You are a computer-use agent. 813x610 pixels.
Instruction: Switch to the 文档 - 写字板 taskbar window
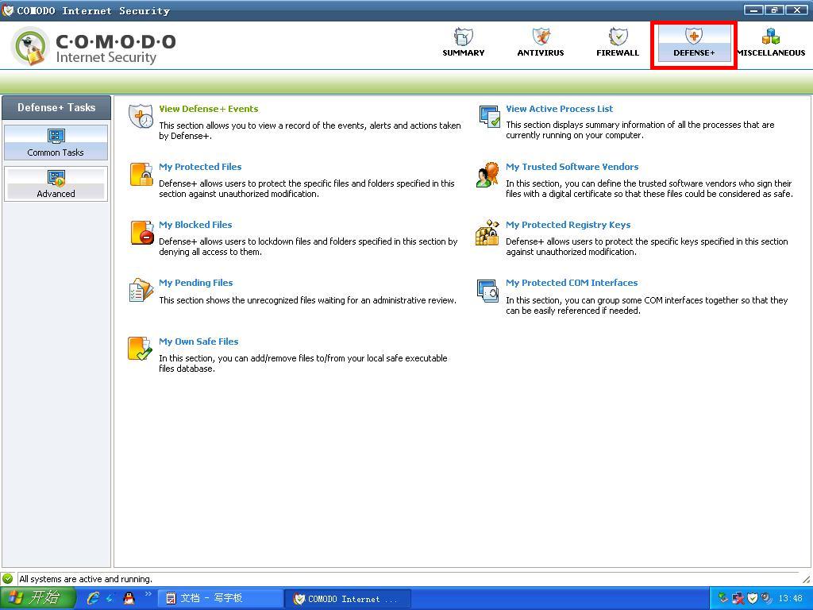(221, 599)
